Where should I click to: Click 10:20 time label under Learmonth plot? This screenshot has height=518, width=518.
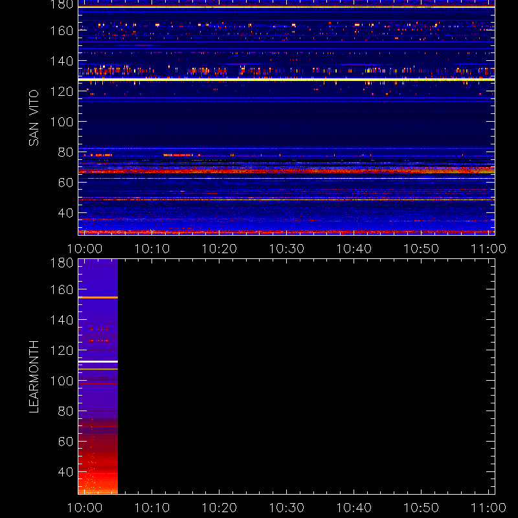coord(220,508)
